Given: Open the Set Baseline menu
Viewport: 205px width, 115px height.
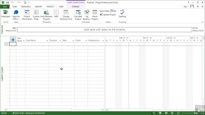Looking at the screenshot, I should [87, 15].
